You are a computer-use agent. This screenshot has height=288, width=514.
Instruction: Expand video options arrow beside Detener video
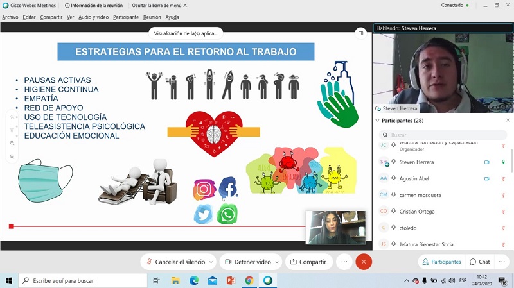click(277, 262)
